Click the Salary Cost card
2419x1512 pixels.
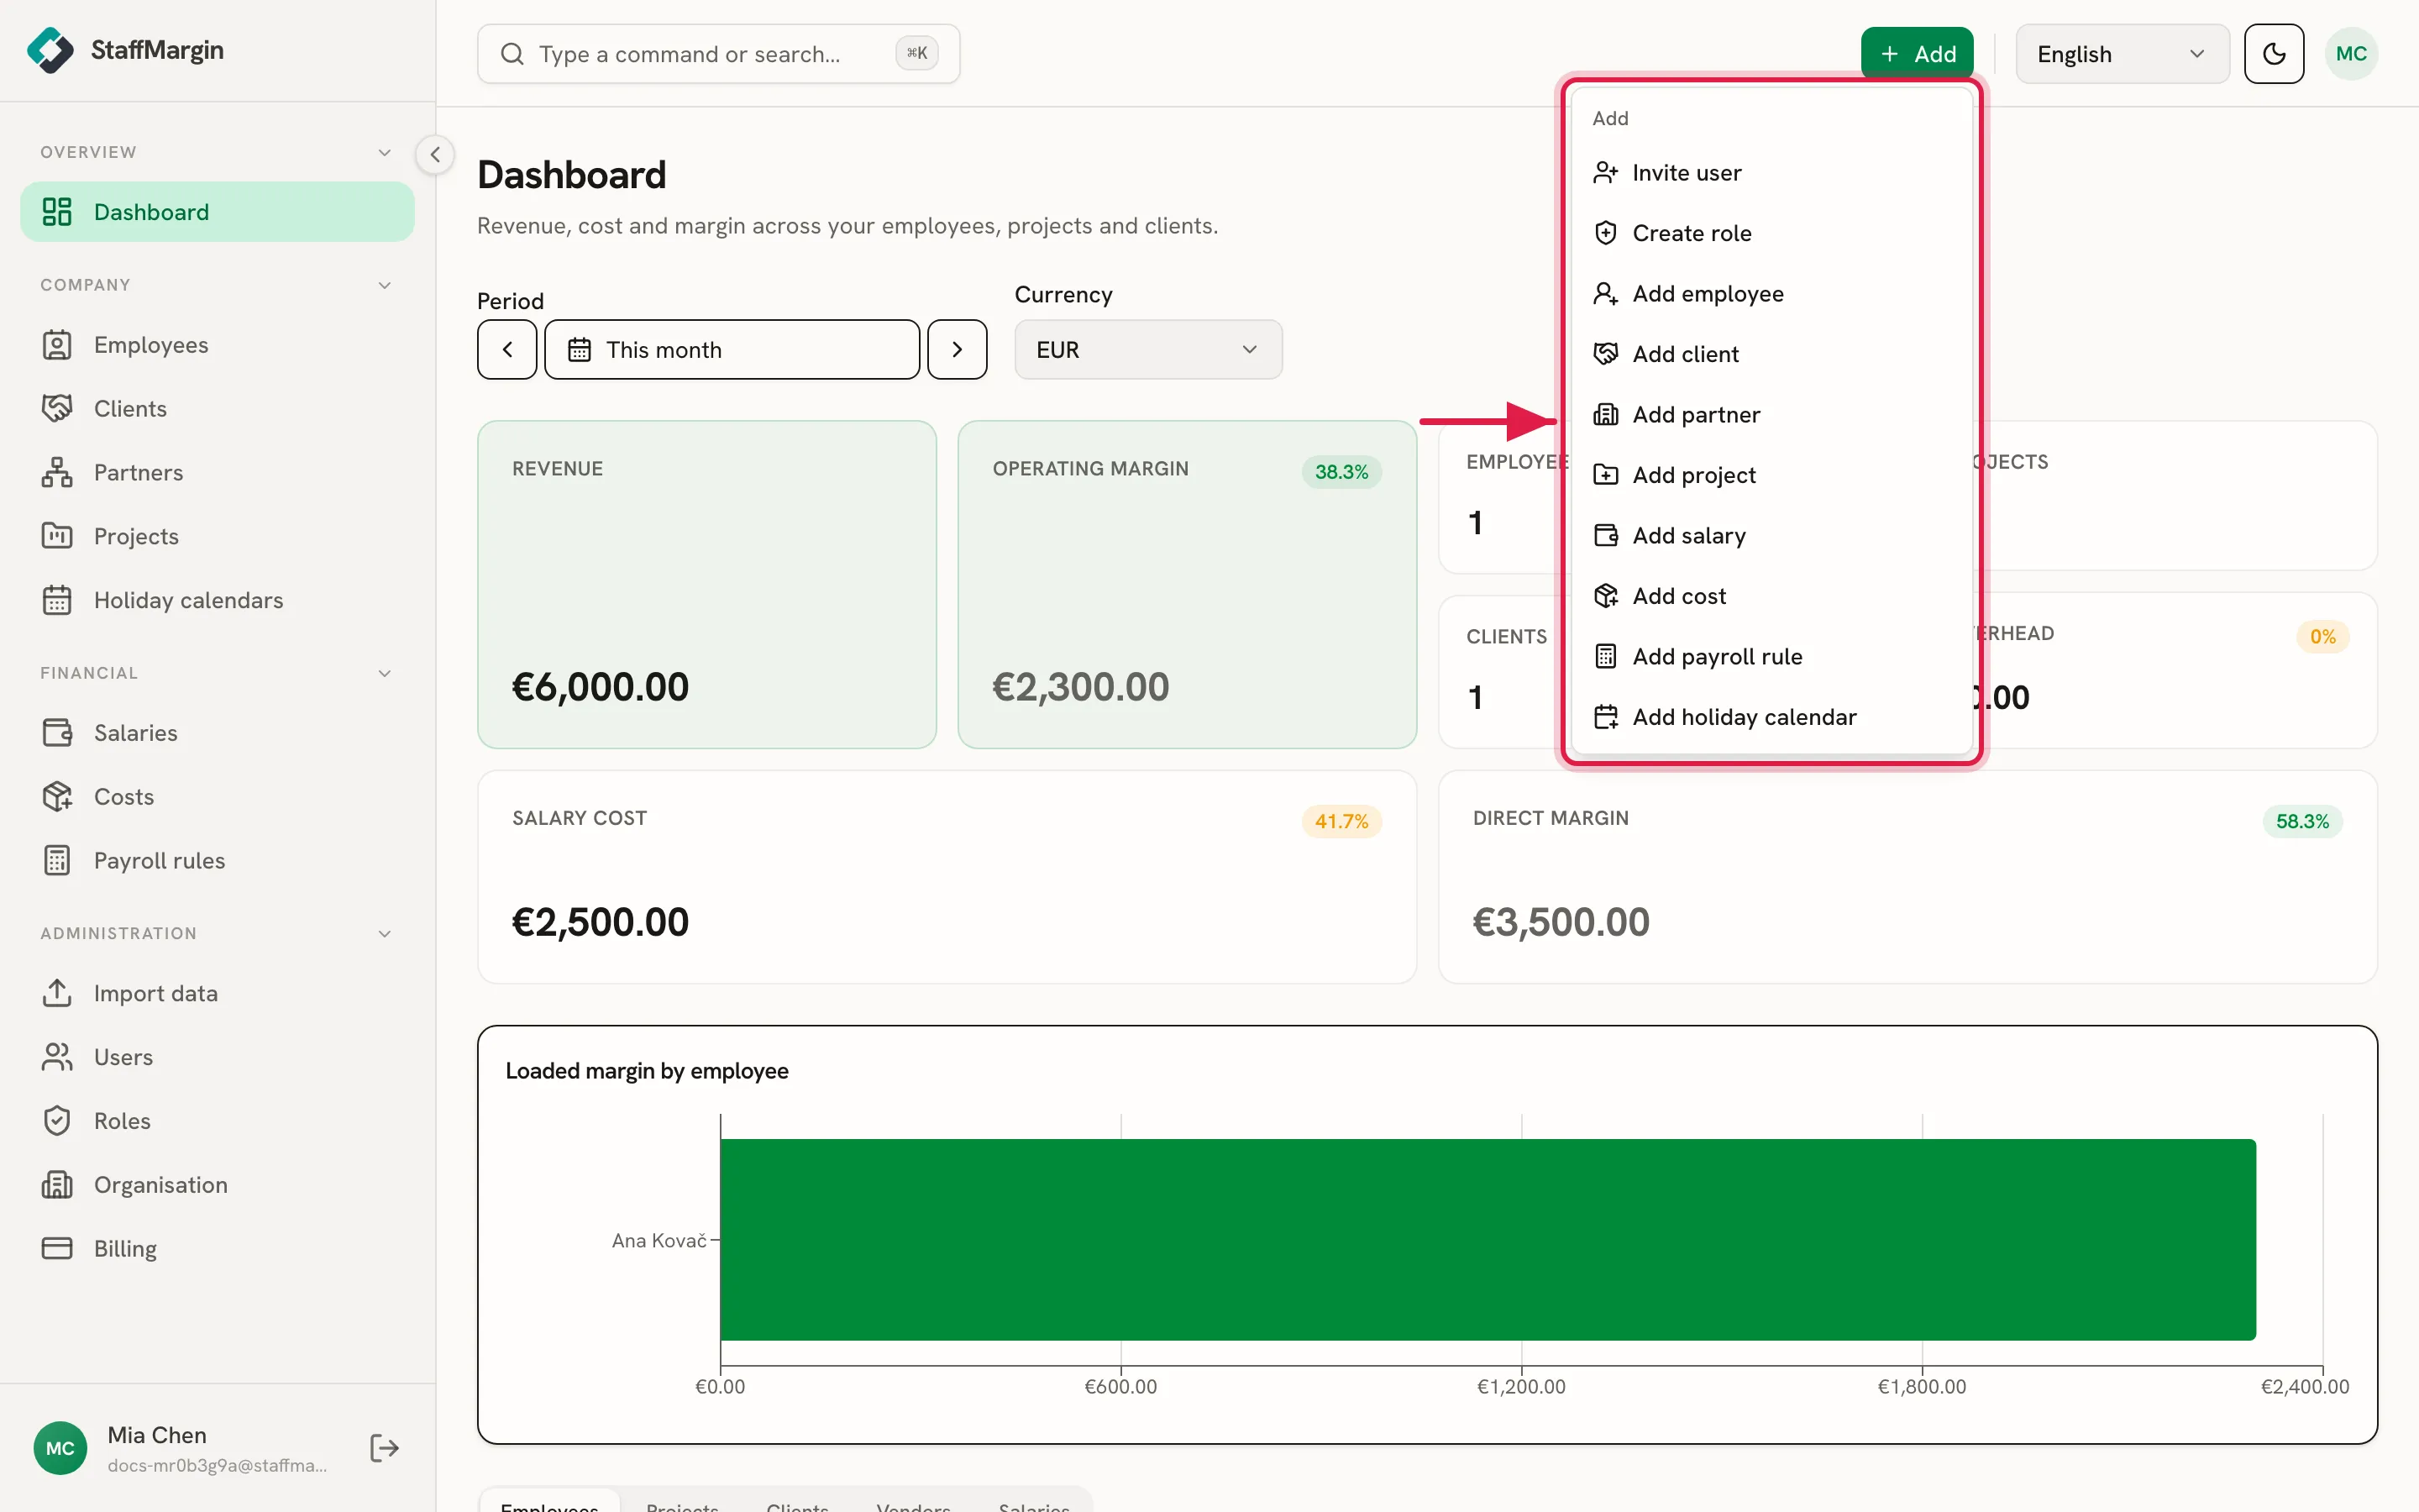pos(947,877)
